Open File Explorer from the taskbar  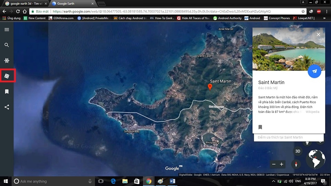click(x=125, y=181)
